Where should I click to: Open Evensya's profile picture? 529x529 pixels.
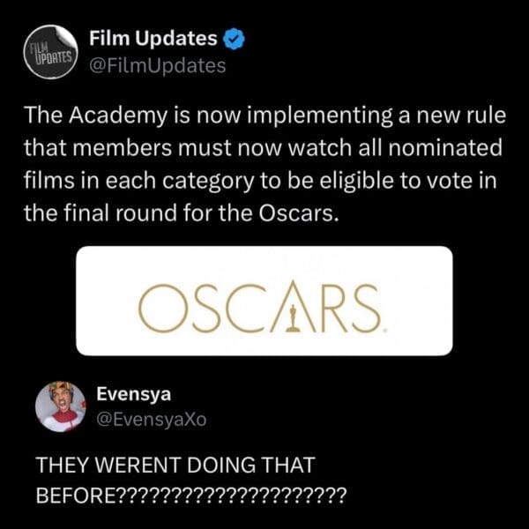point(61,406)
